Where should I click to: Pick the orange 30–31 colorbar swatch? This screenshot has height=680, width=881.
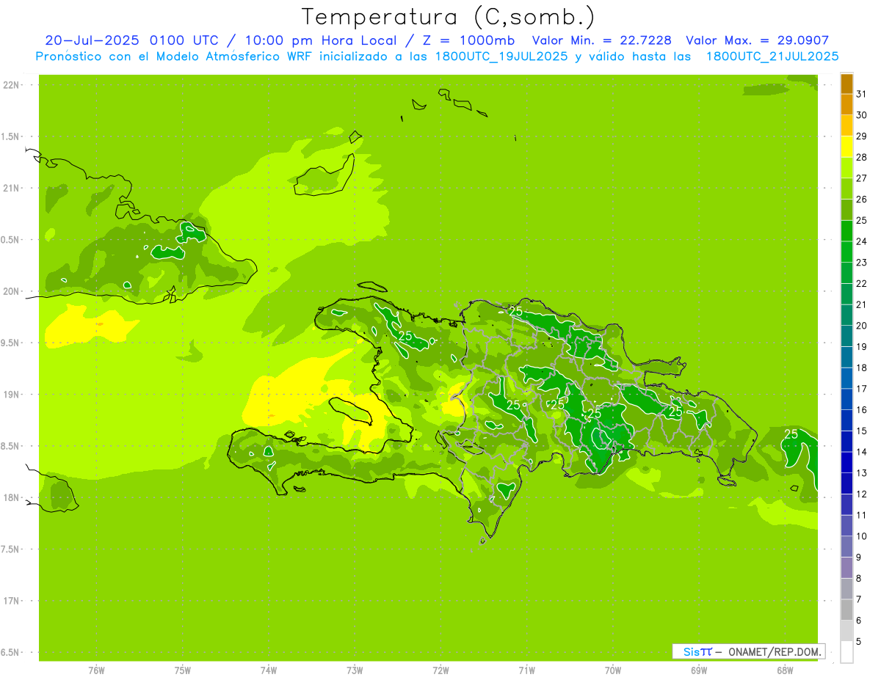click(846, 104)
